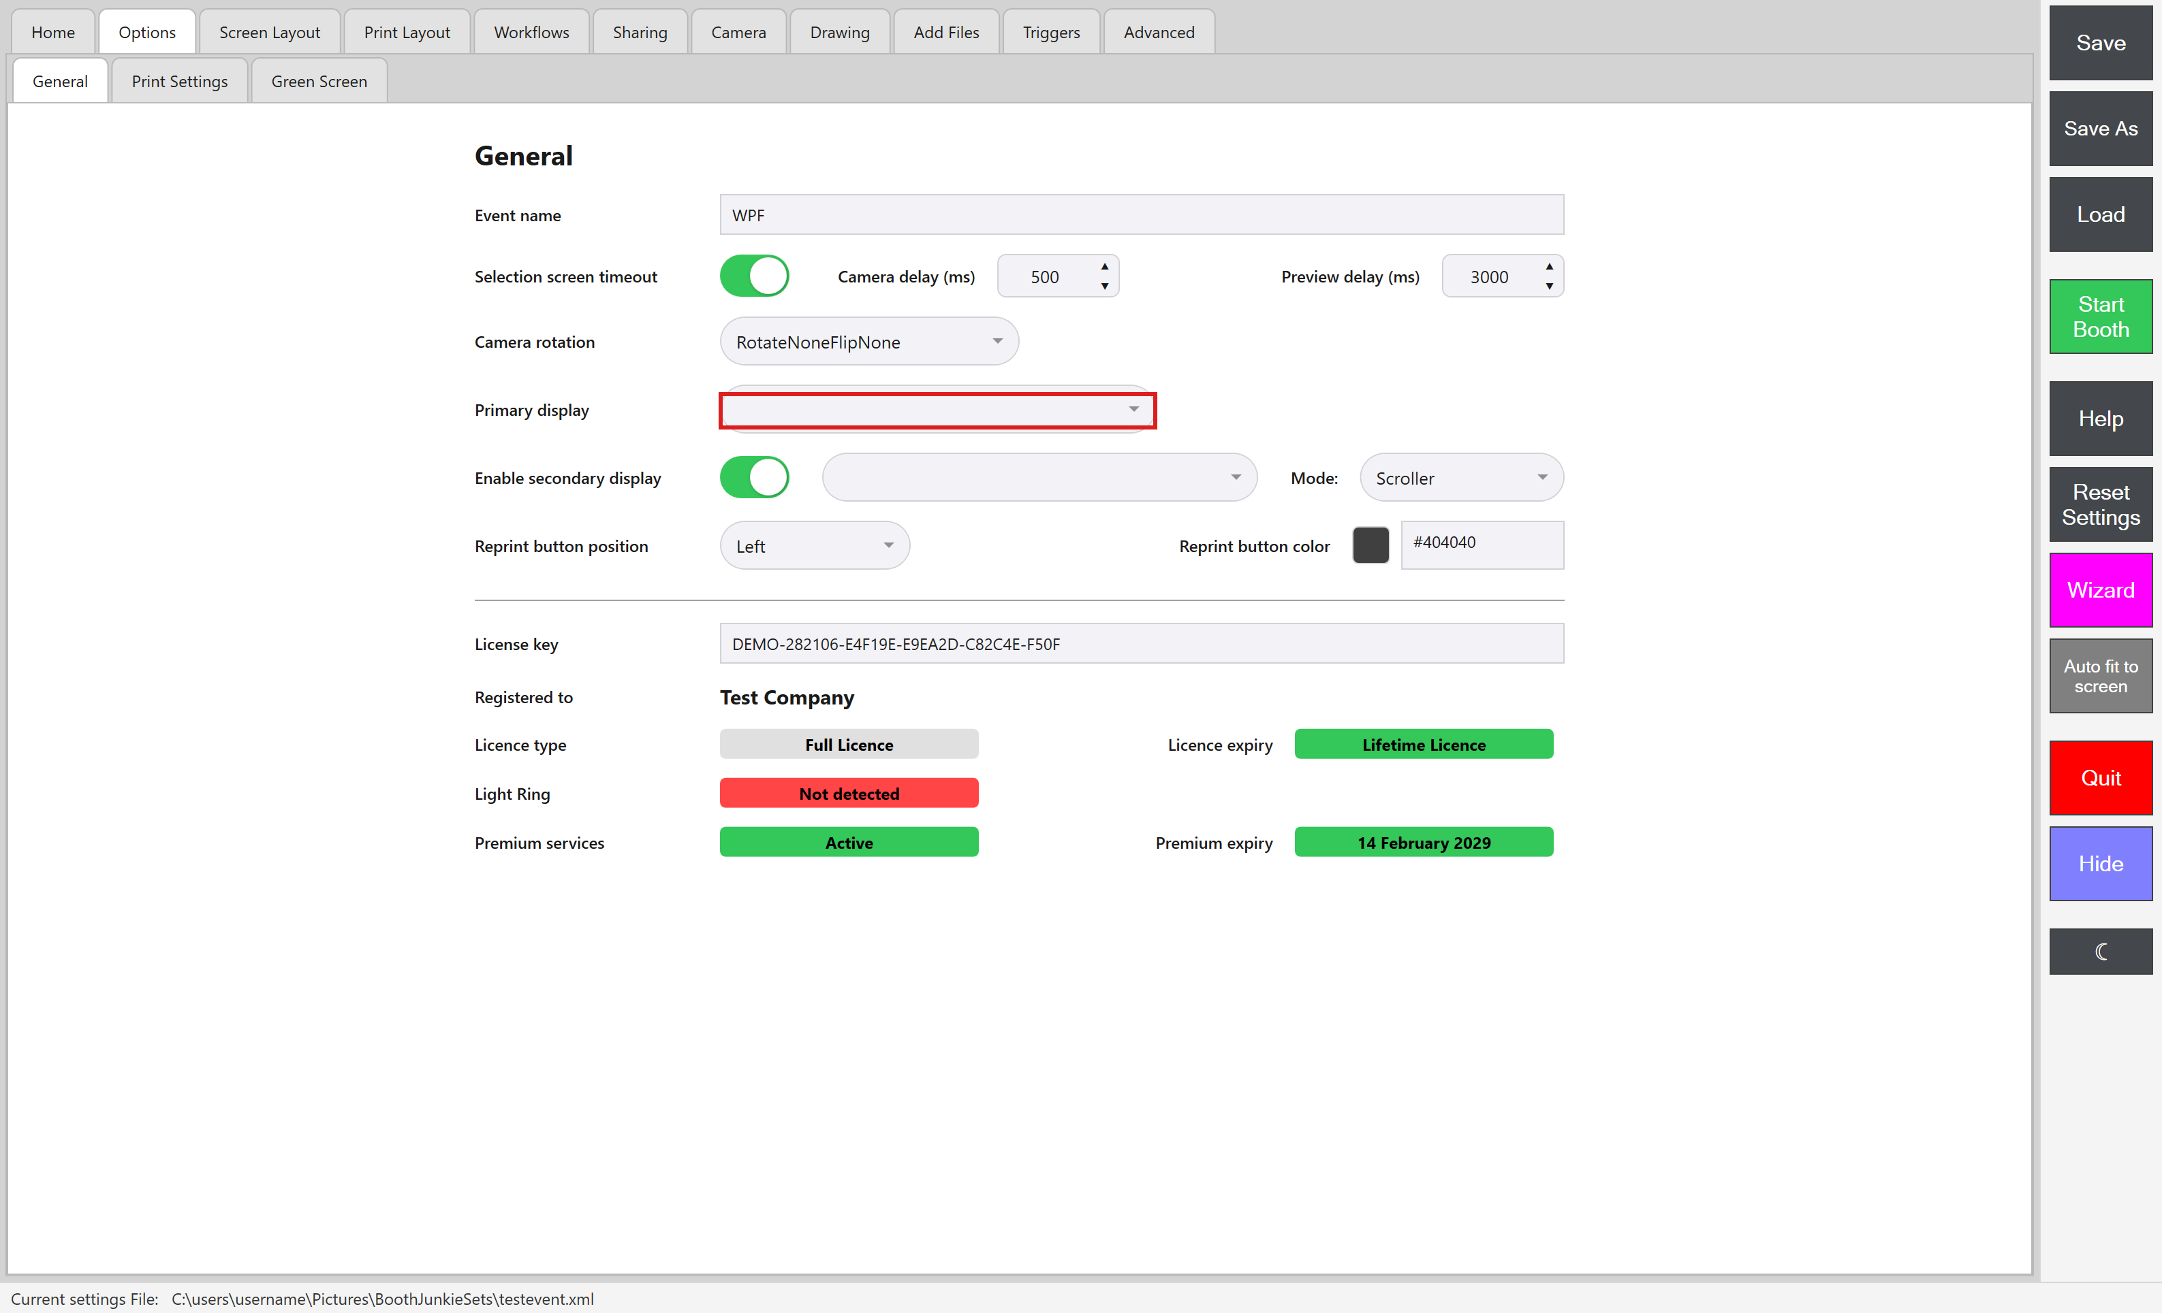Launch Start Booth
Viewport: 2162px width, 1313px height.
pos(2100,317)
